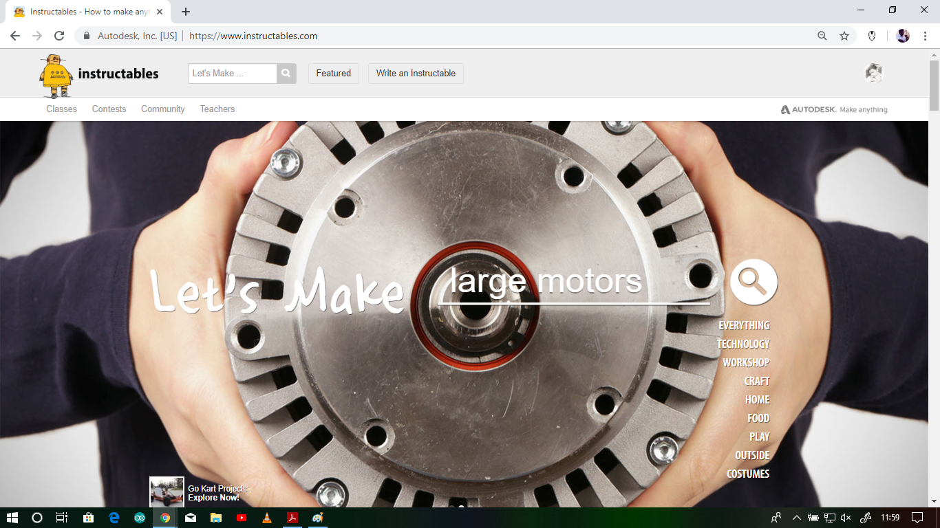940x528 pixels.
Task: Launch YouTube app from the taskbar
Action: (242, 518)
